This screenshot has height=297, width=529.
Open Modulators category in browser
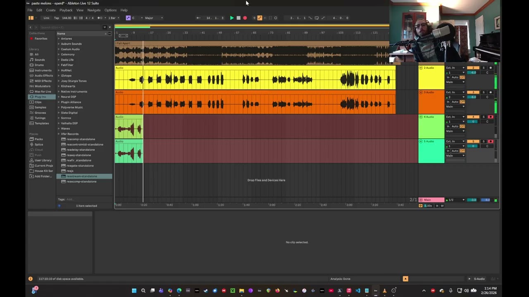pos(42,86)
